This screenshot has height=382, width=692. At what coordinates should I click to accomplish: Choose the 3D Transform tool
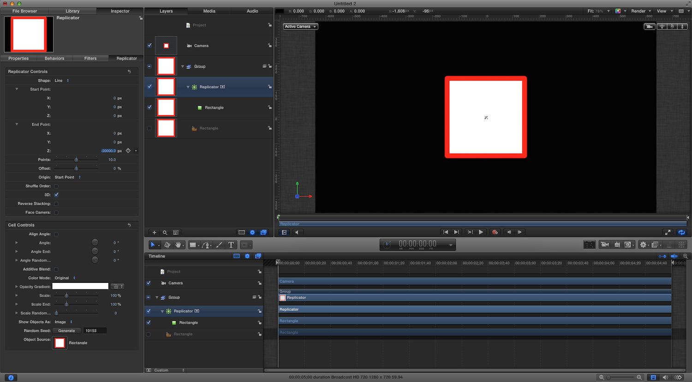click(x=167, y=245)
